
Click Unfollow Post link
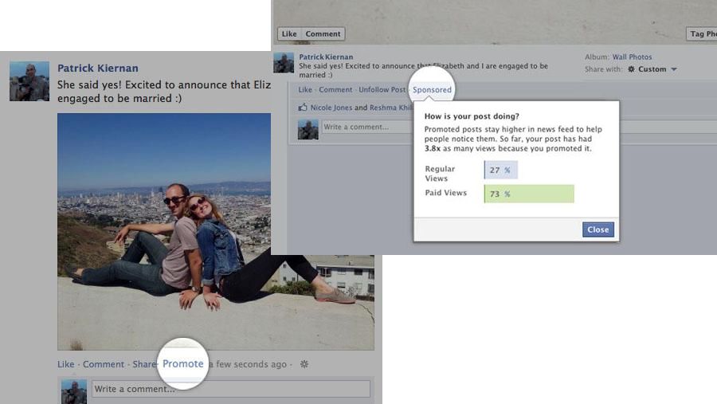click(382, 90)
